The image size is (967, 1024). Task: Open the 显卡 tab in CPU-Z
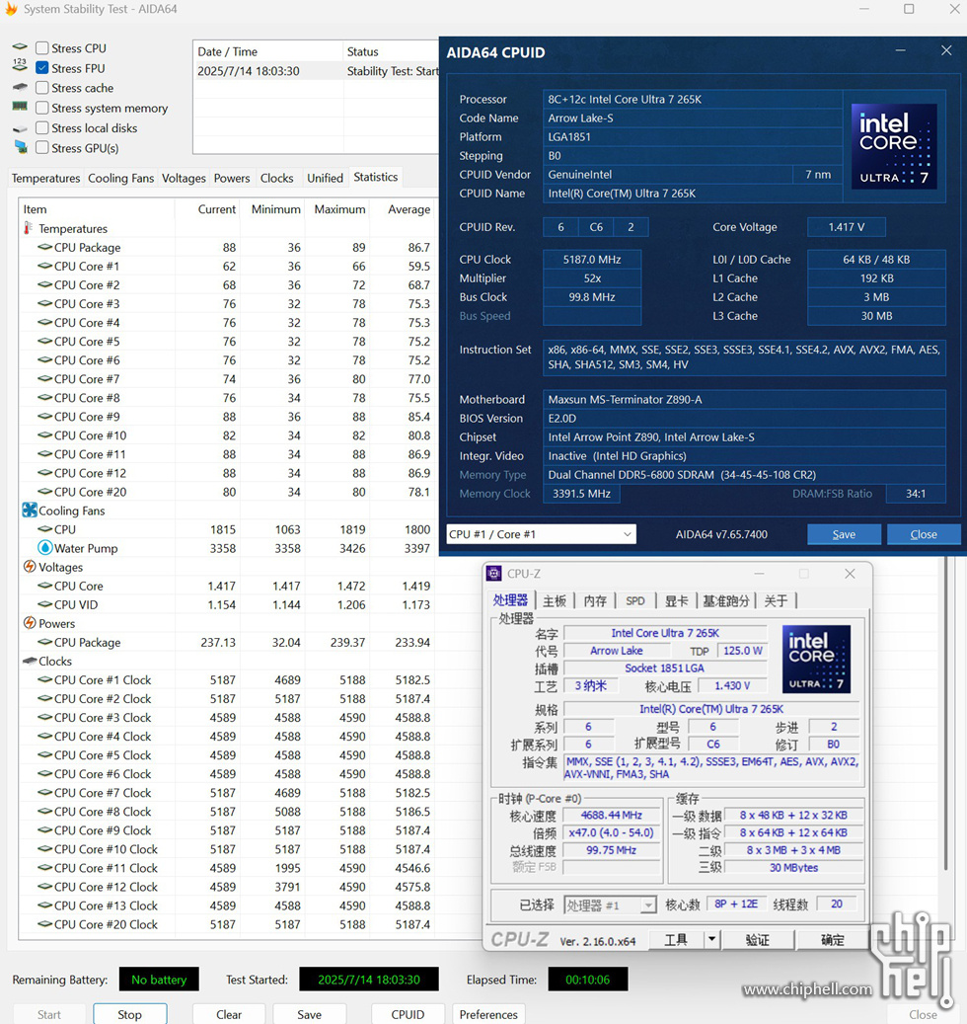pos(676,600)
